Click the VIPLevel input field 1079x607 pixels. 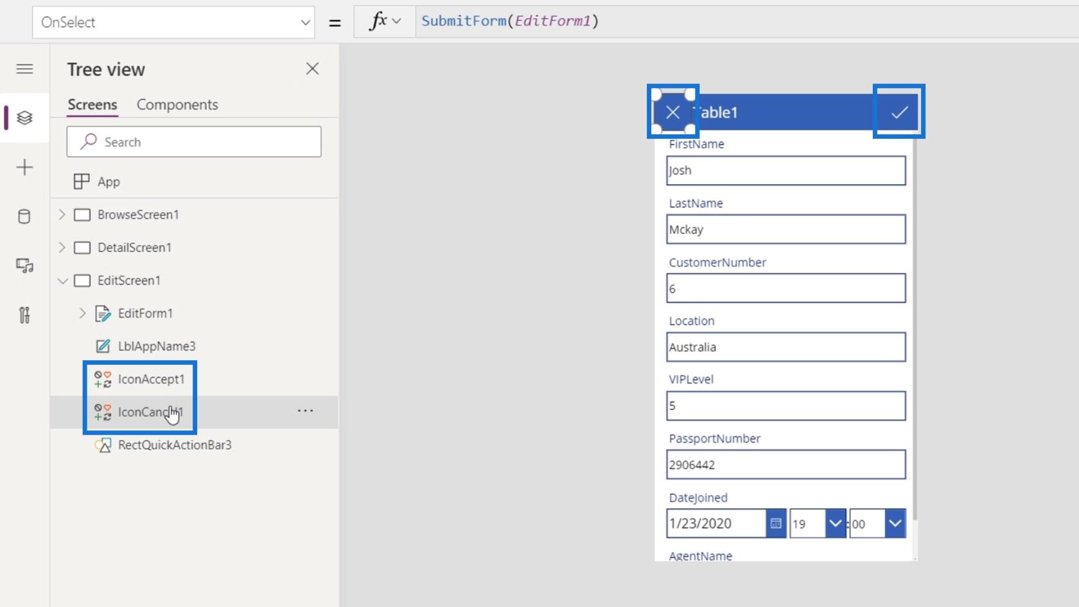tap(786, 406)
